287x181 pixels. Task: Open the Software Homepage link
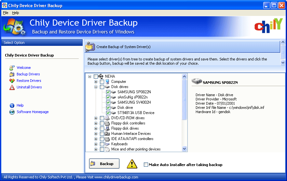(x=33, y=112)
